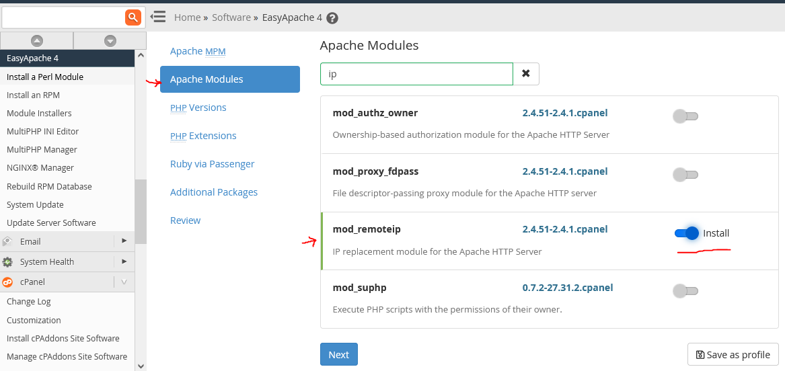Viewport: 785px width, 371px height.
Task: Switch to the PHP Versions tab
Action: 198,108
